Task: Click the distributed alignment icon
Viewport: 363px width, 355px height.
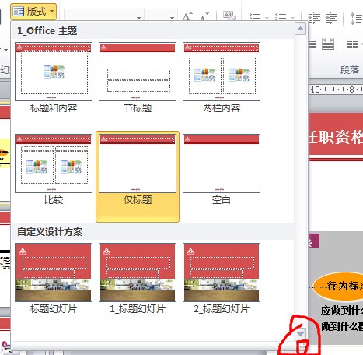Action: click(x=328, y=44)
